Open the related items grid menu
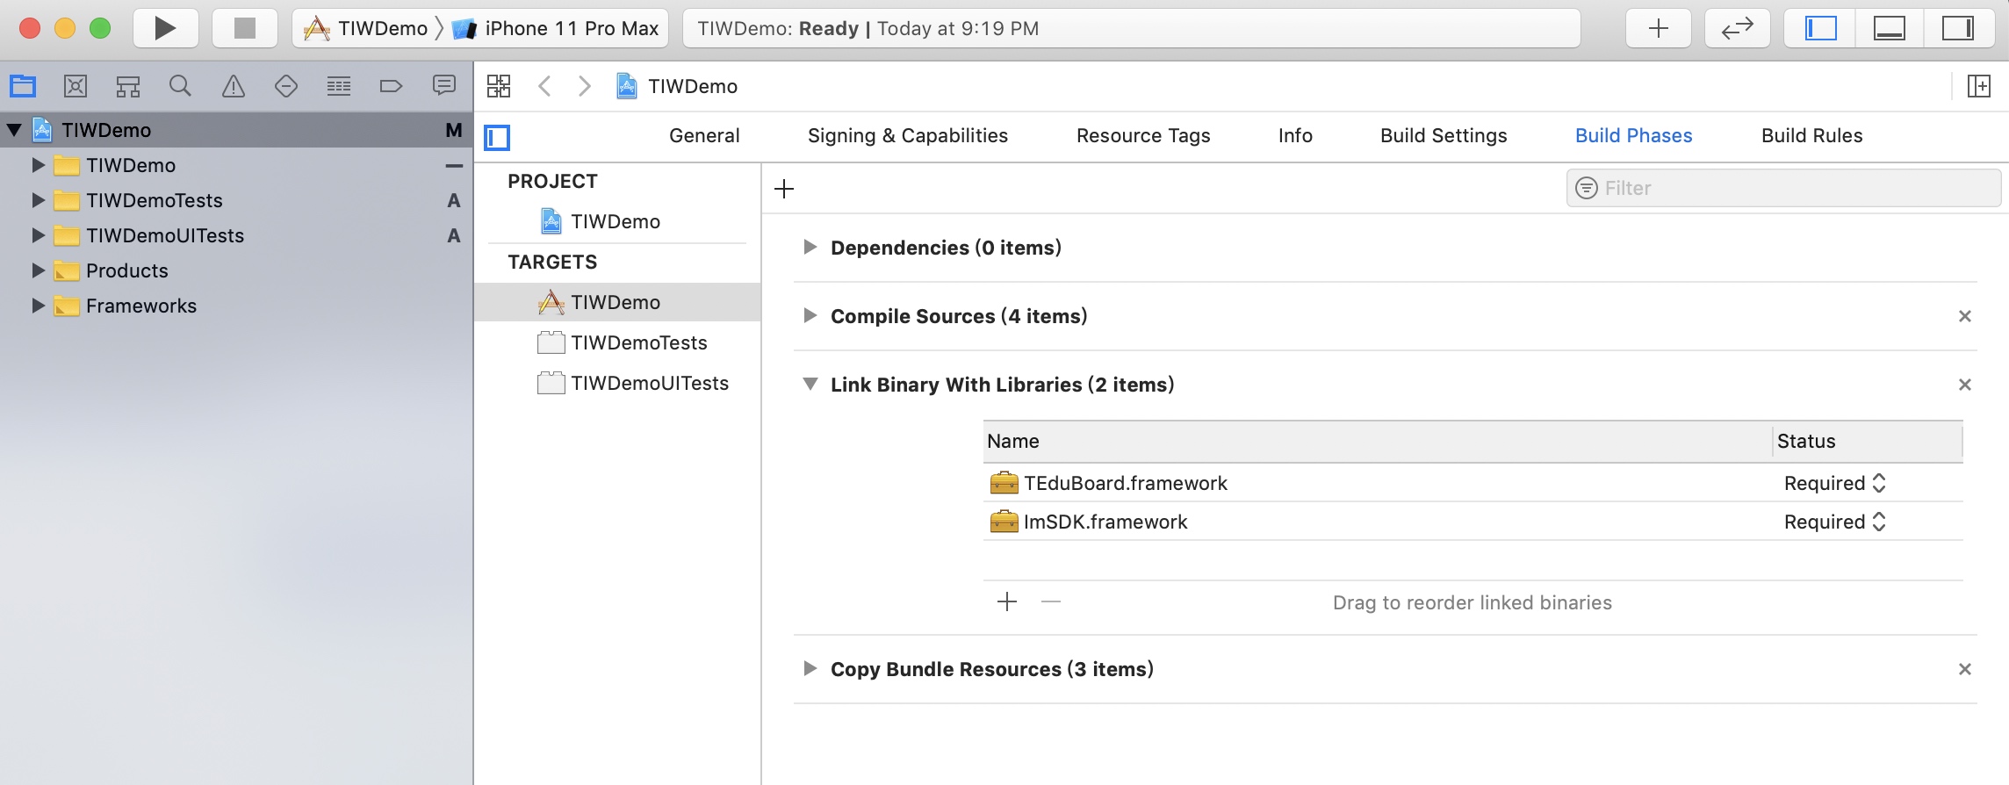2009x785 pixels. [x=499, y=86]
